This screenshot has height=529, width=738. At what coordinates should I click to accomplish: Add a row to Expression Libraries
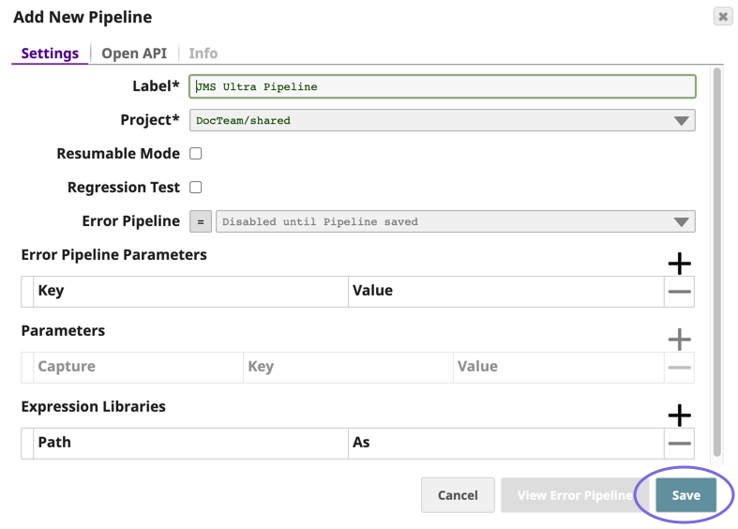679,416
